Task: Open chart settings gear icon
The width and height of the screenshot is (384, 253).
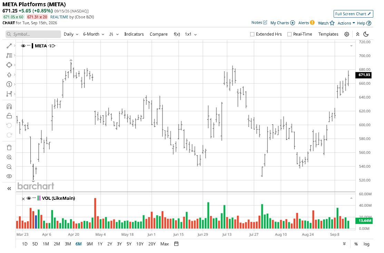Action: 346,34
